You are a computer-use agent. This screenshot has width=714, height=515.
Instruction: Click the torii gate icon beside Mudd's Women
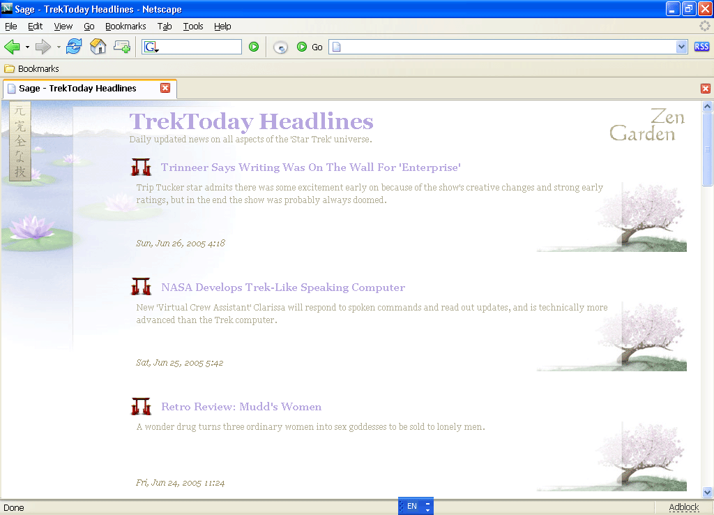click(141, 406)
